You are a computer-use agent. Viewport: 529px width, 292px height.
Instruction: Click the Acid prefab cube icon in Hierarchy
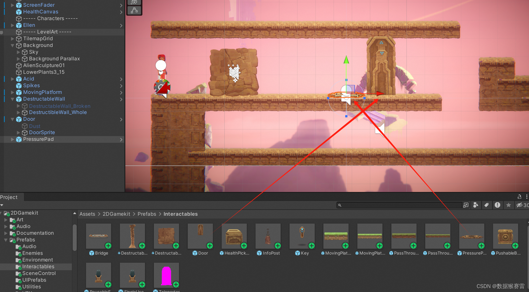coord(19,79)
